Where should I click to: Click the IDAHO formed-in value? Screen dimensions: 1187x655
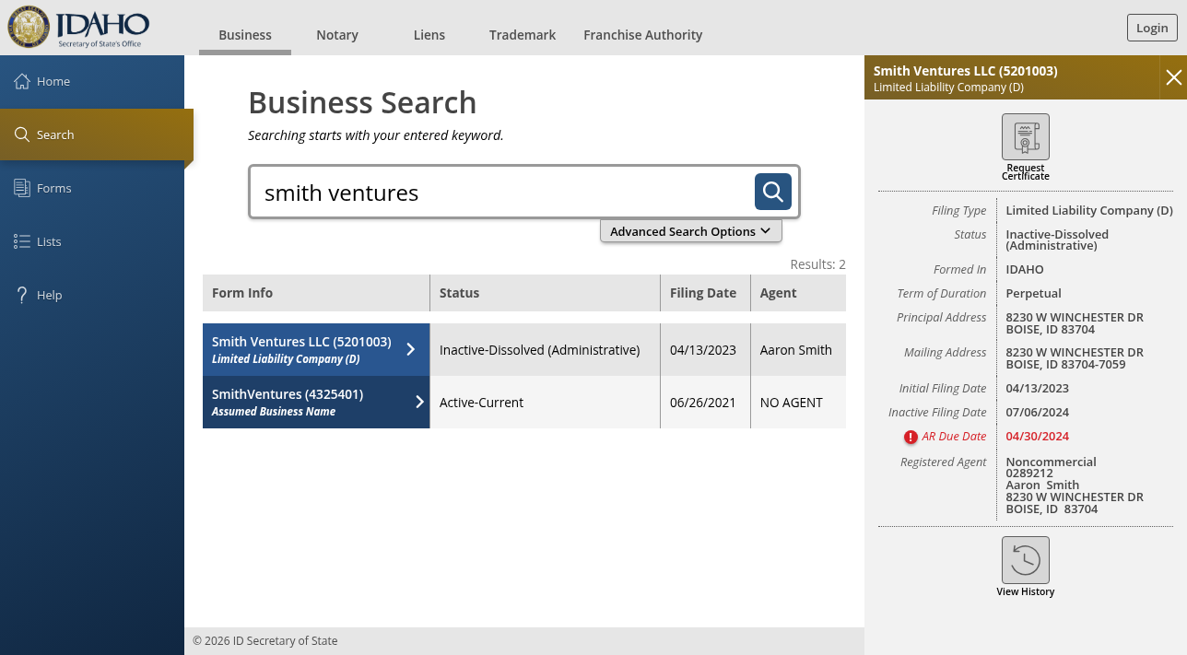(x=1025, y=270)
